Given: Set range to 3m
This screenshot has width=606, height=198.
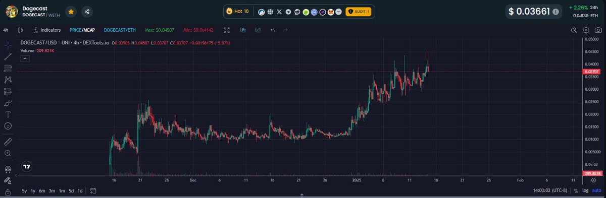Looking at the screenshot, I should [52, 191].
